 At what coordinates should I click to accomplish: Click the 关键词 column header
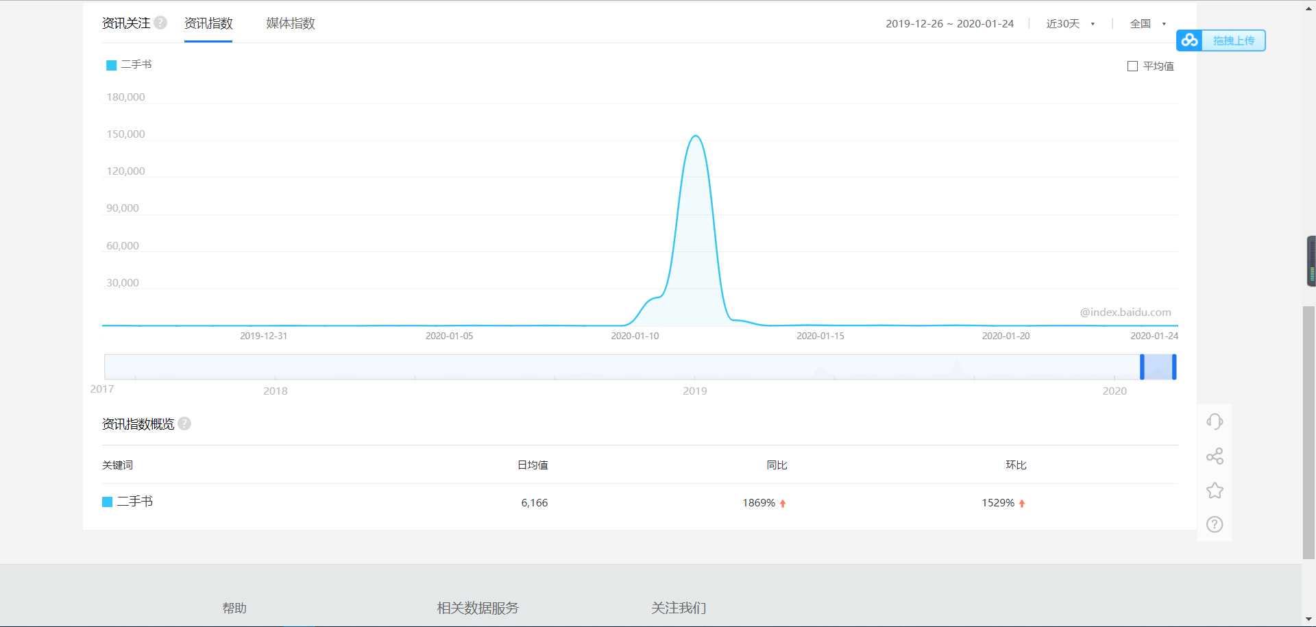tap(117, 465)
